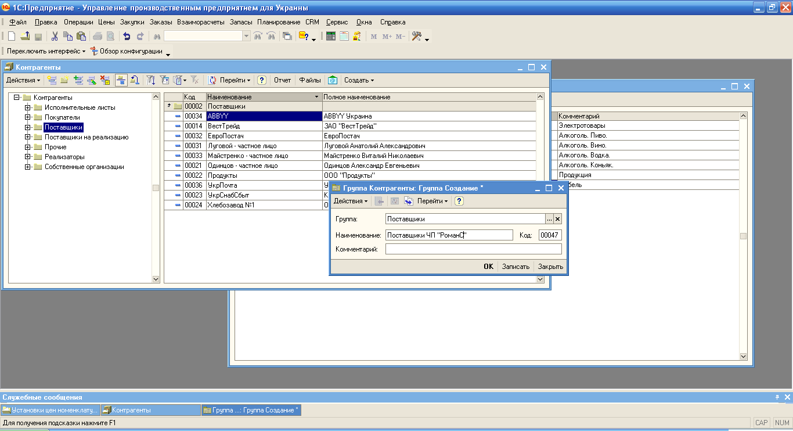Viewport: 793px width, 431px height.
Task: Switch to the Контрагенты taskbar tab
Action: [150, 410]
